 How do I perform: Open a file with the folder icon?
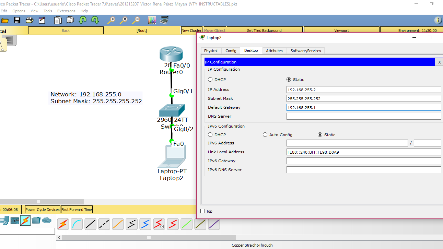click(x=5, y=20)
